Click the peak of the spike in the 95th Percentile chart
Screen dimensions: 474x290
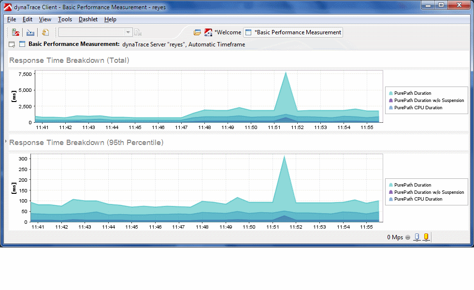[284, 156]
